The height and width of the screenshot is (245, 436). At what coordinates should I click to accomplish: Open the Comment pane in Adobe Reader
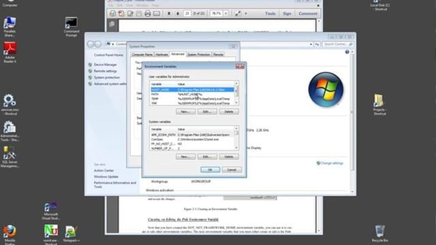point(308,14)
